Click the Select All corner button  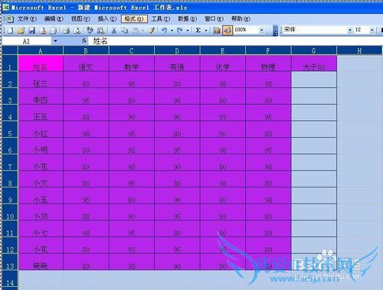tap(10, 51)
